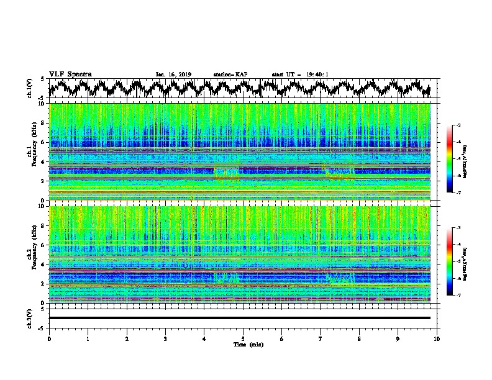Click the ch.2 spectrogram color scale bar
Image resolution: width=492 pixels, height=380 pixels.
(450, 261)
